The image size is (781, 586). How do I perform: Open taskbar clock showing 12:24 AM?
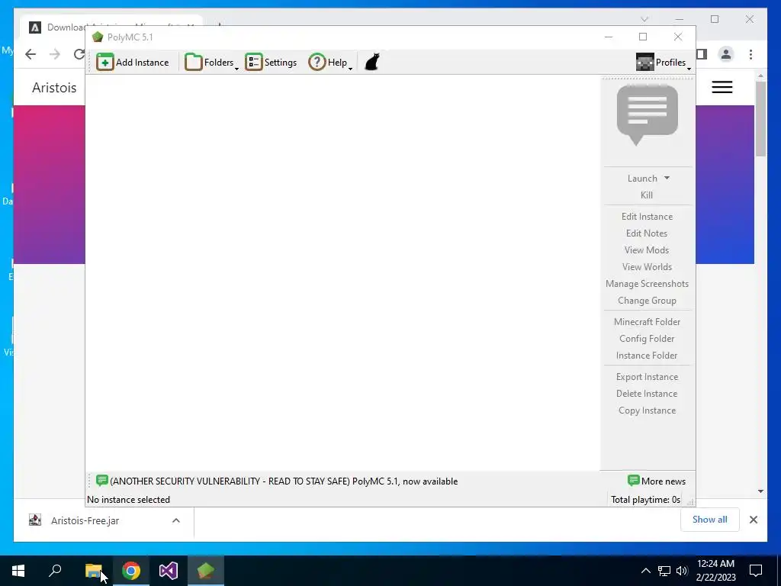point(715,571)
